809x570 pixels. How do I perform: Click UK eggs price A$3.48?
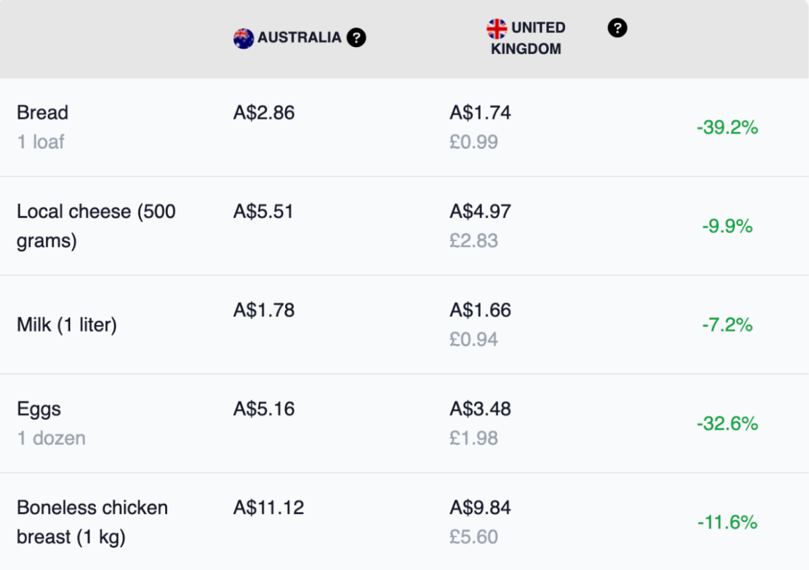coord(480,409)
